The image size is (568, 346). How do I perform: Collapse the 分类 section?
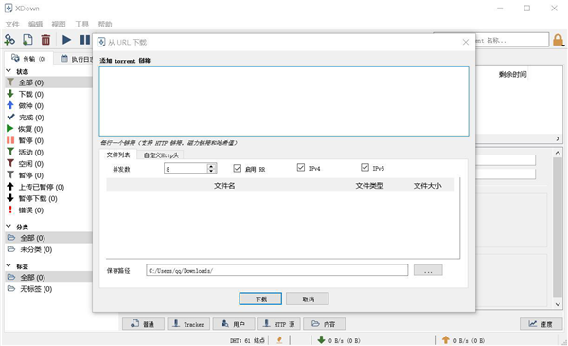[9, 227]
